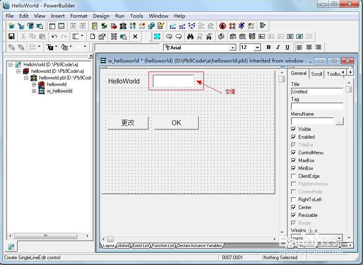The width and height of the screenshot is (363, 265).
Task: Click the Redo arrow icon
Action: coord(64,36)
